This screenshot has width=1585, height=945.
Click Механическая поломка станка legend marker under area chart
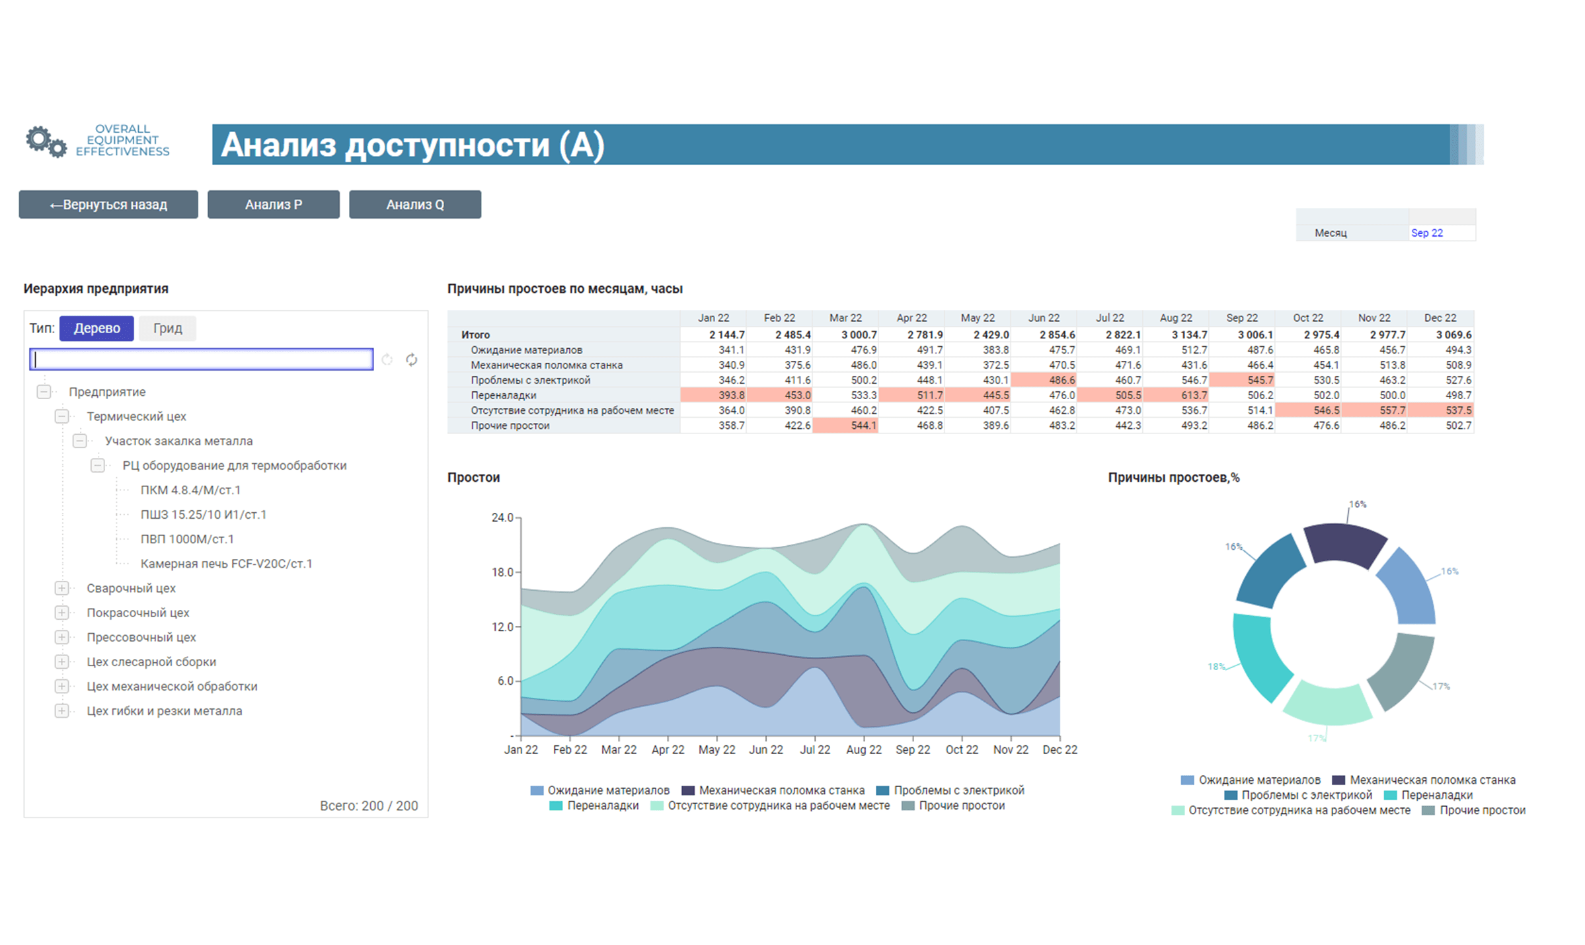click(688, 790)
